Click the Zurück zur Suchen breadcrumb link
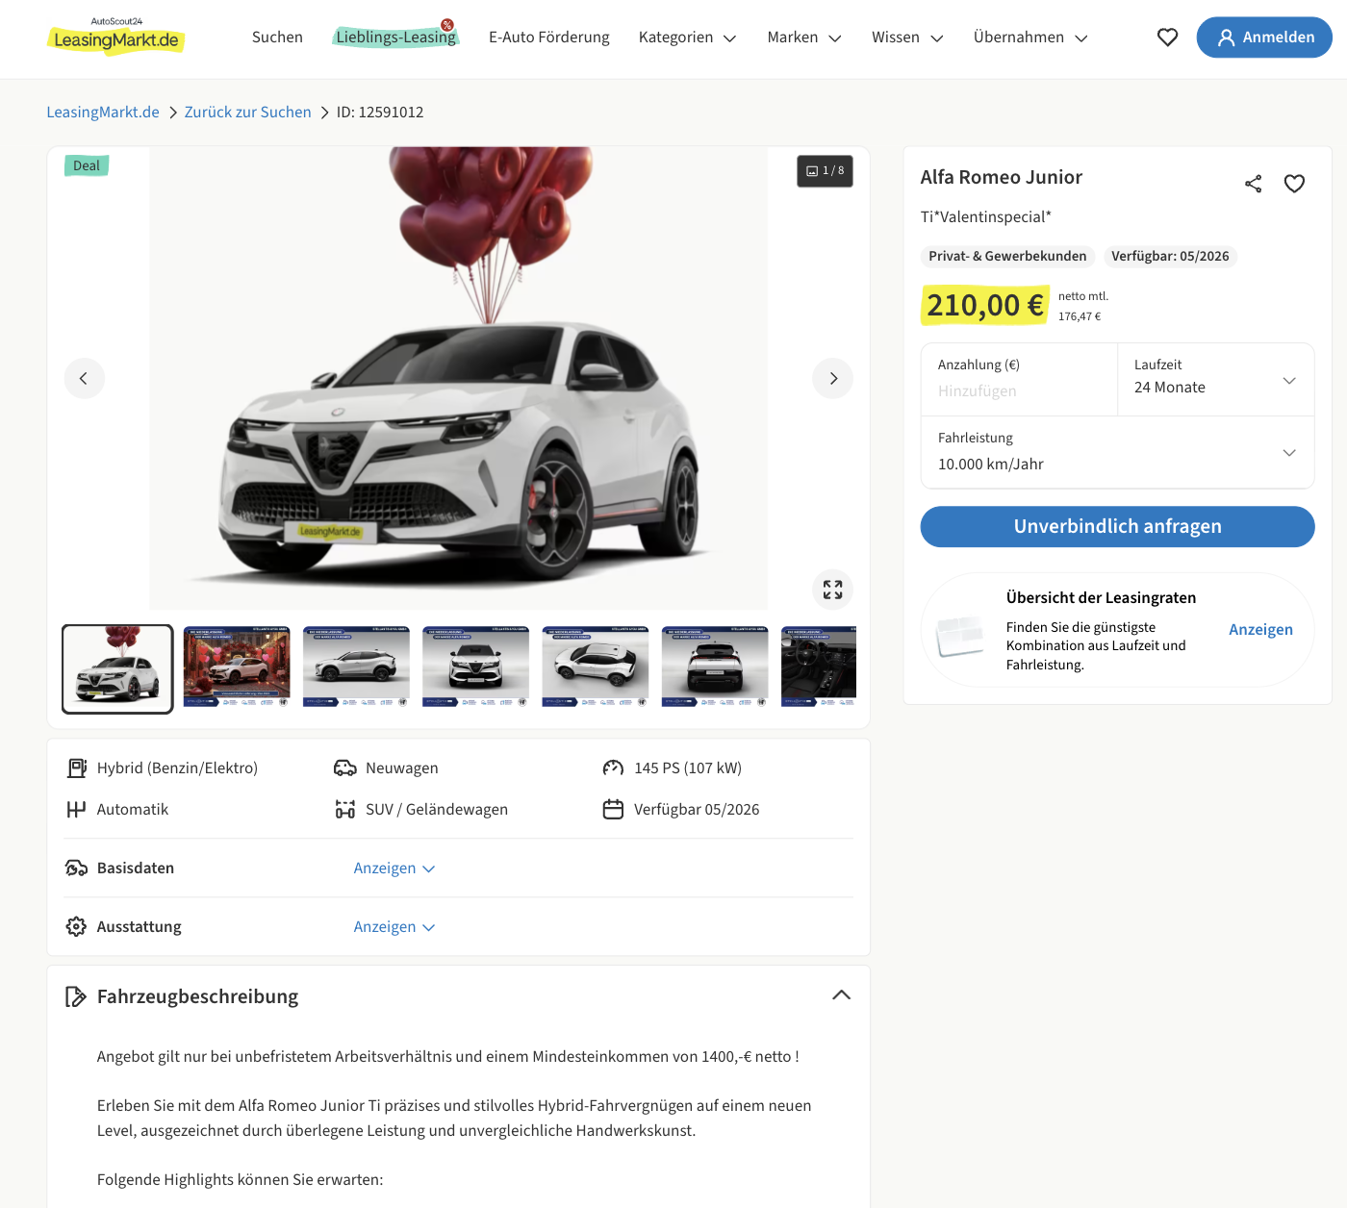1347x1208 pixels. click(247, 113)
